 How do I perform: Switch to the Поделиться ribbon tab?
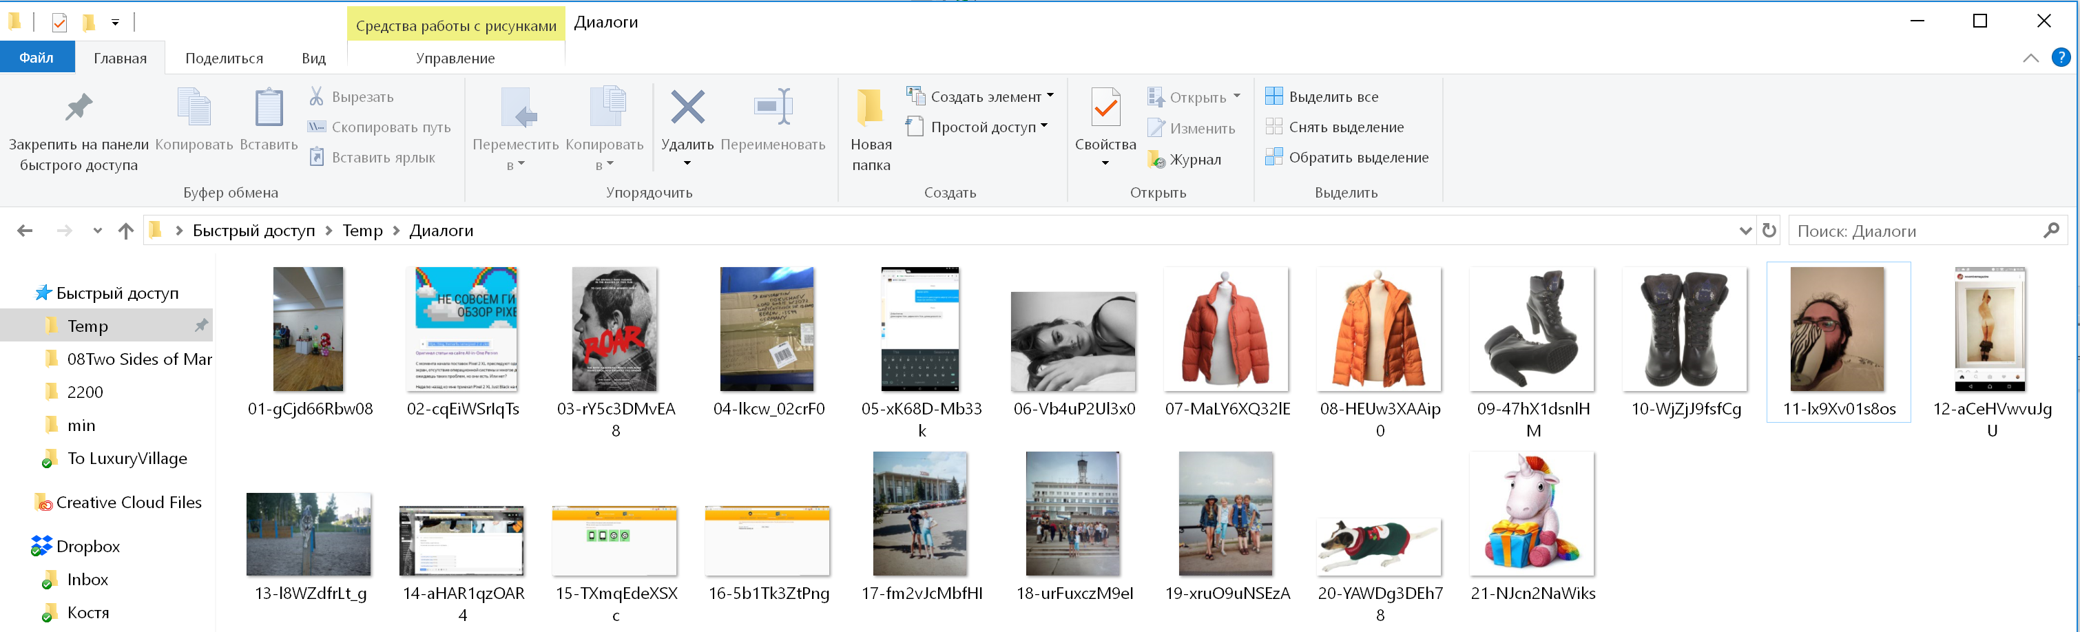click(225, 58)
